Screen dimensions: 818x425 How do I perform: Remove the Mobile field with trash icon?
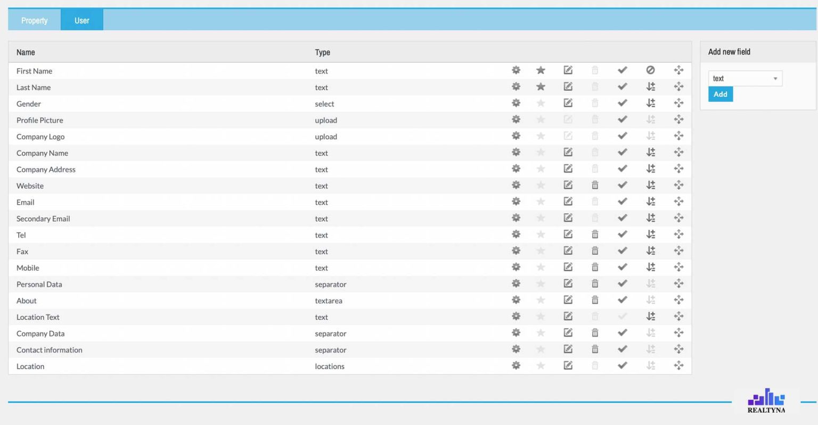(x=595, y=267)
